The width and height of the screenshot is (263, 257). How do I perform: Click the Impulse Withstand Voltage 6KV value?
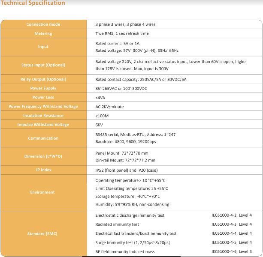pyautogui.click(x=99, y=125)
